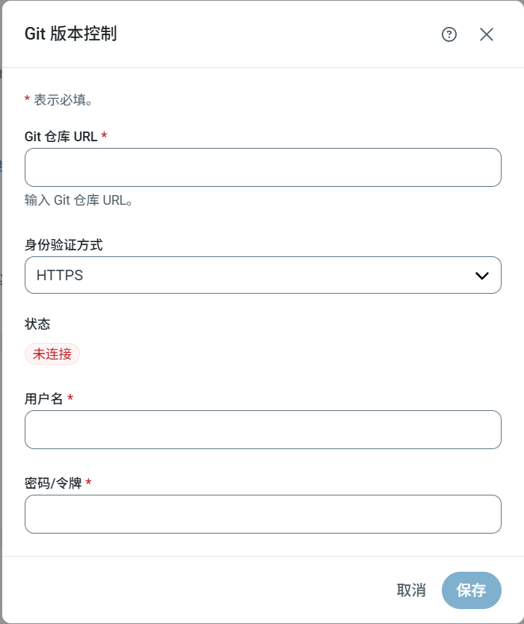Screen dimensions: 524x624
Task: Click red asterisk next to 用户名
Action: pos(70,398)
